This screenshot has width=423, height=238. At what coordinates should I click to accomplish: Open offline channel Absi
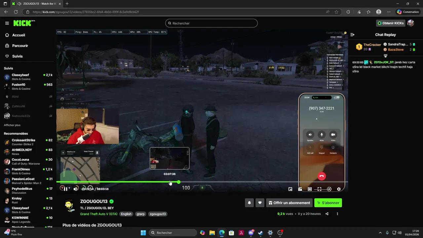[x=28, y=97]
